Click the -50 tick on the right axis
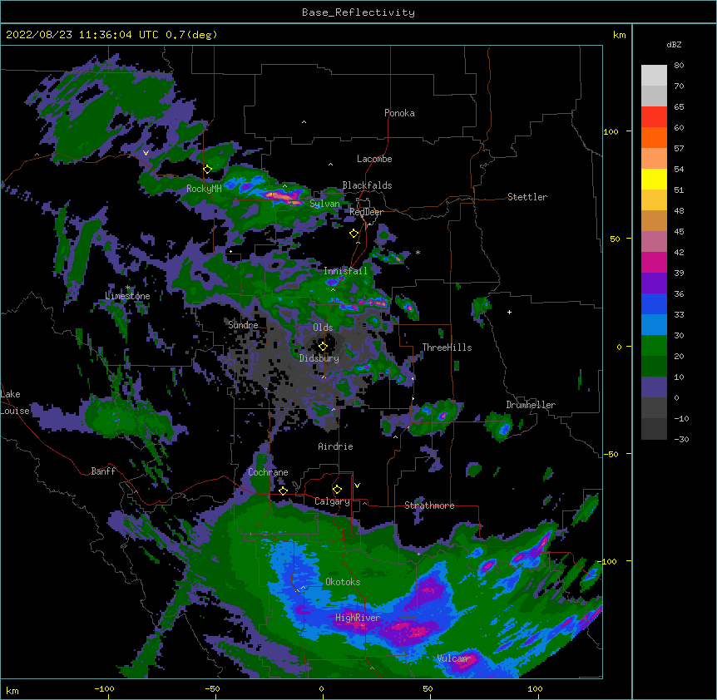717x700 pixels. click(x=611, y=454)
